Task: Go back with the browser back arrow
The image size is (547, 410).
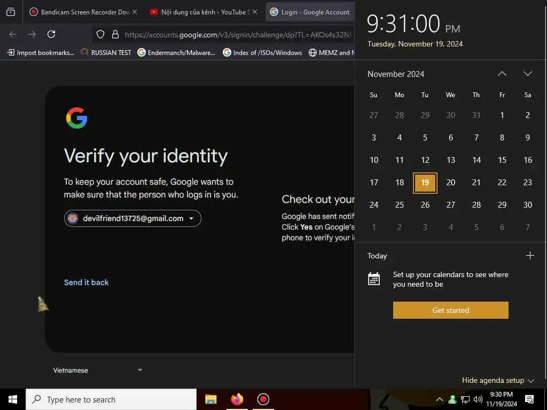Action: [x=13, y=34]
